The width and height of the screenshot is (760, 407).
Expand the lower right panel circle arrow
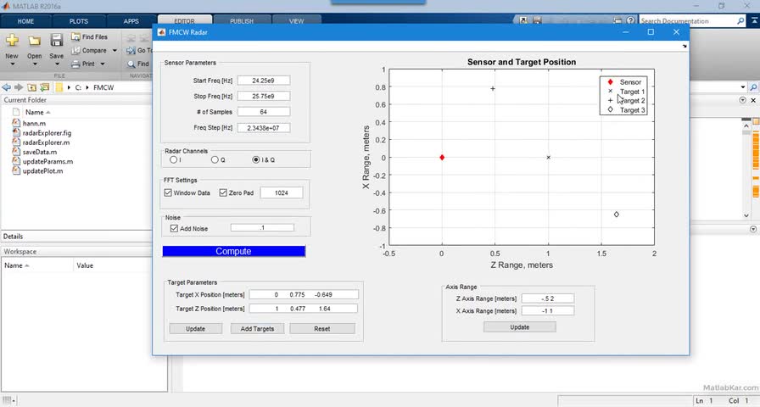click(x=753, y=229)
